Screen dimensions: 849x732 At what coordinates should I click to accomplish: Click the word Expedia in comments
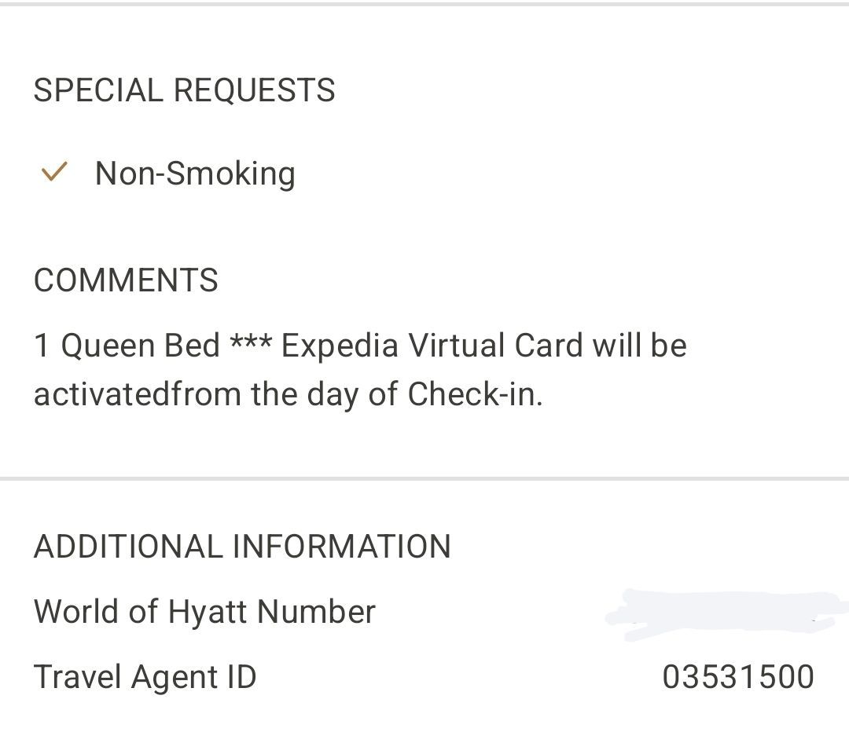[x=340, y=346]
